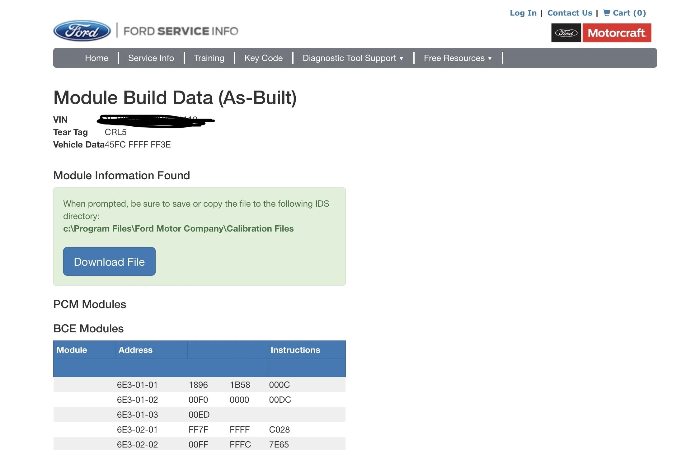Go to the Service Info page

coord(151,58)
